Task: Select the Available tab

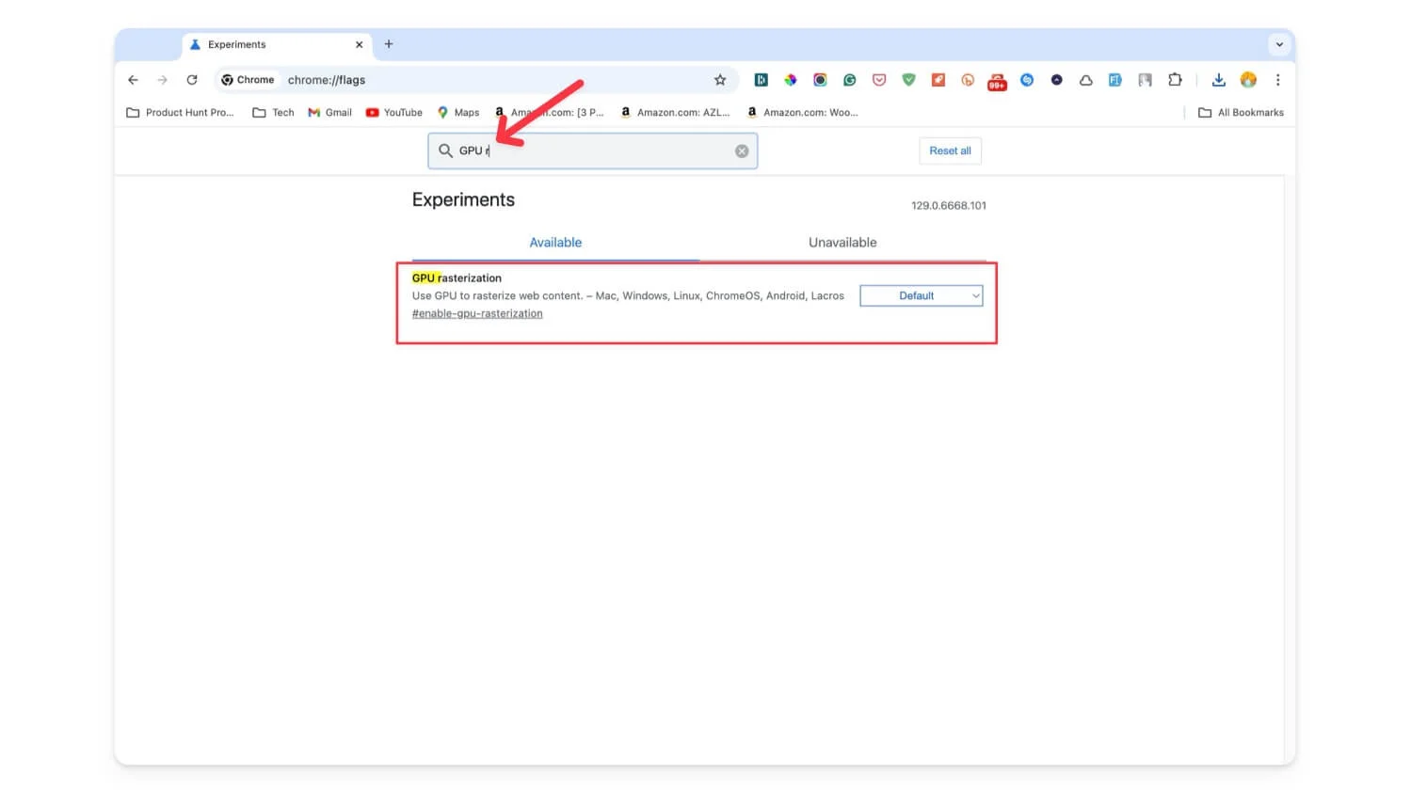Action: pos(555,243)
